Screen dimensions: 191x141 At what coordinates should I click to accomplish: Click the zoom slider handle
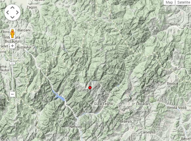[x=12, y=63]
